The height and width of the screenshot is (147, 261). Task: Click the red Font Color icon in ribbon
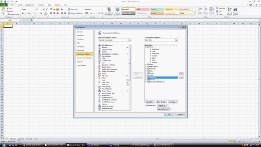click(x=45, y=13)
